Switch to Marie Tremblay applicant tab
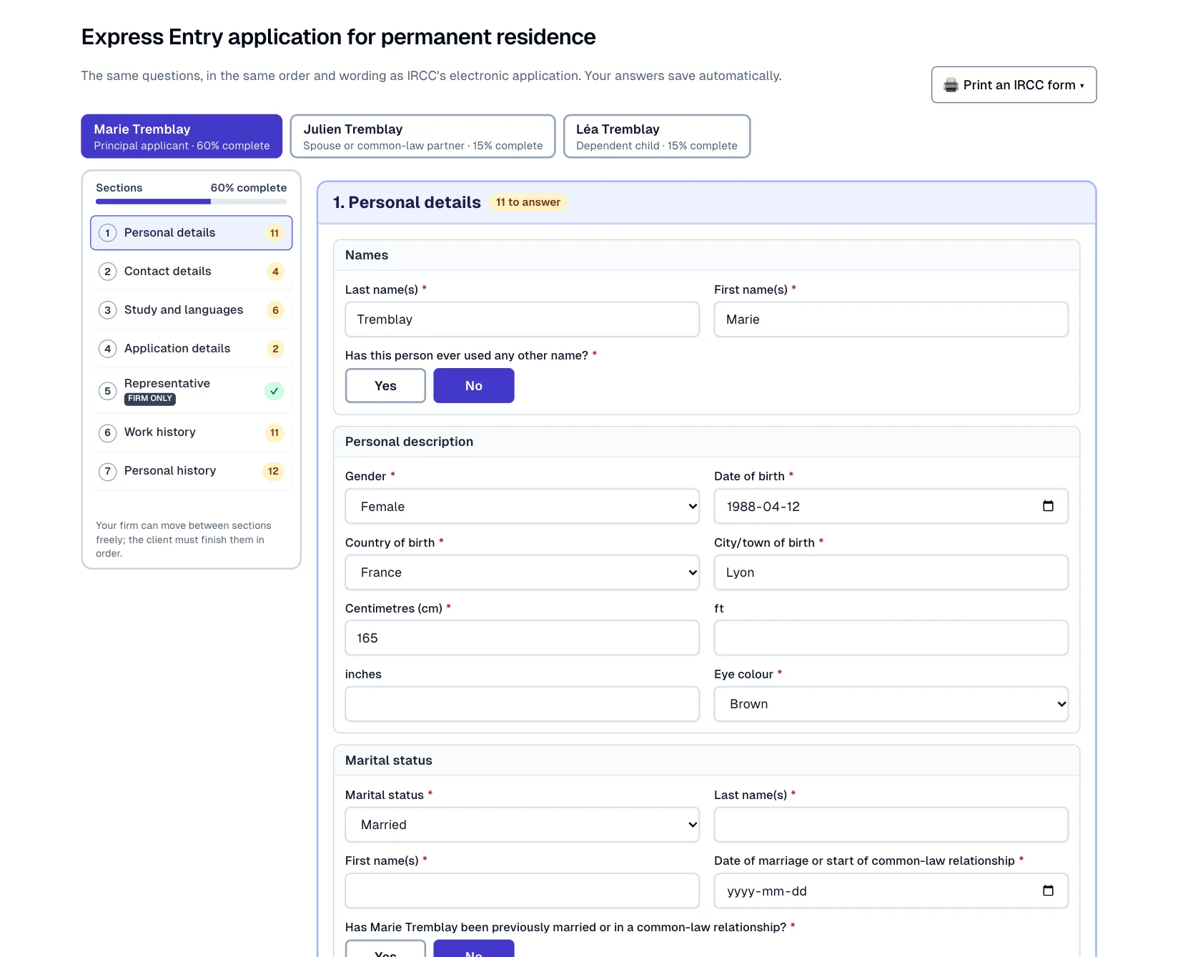The height and width of the screenshot is (957, 1178). point(182,137)
